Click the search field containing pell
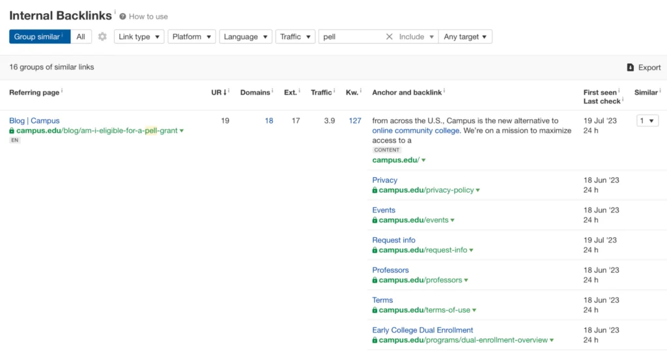 (351, 36)
